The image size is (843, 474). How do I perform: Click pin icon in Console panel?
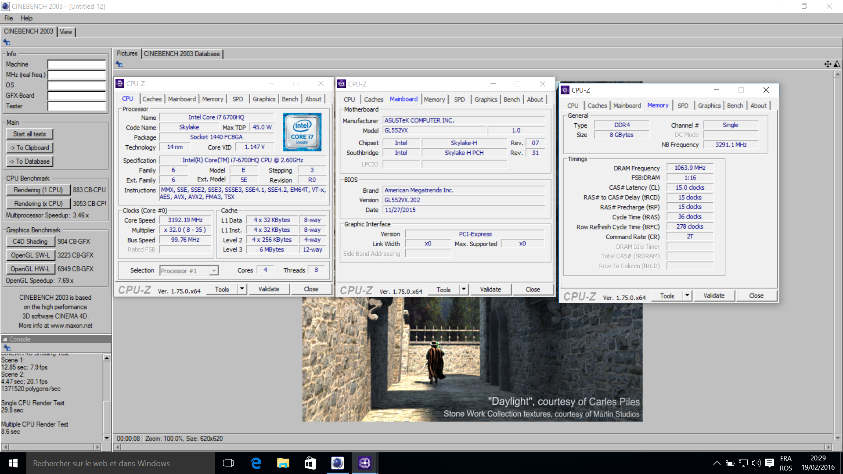coord(7,348)
